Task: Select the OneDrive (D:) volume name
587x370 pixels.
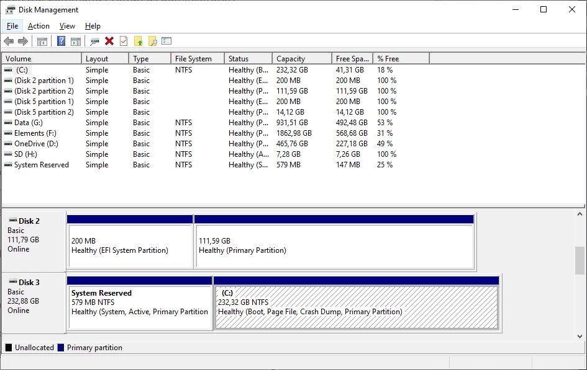Action: (x=36, y=144)
